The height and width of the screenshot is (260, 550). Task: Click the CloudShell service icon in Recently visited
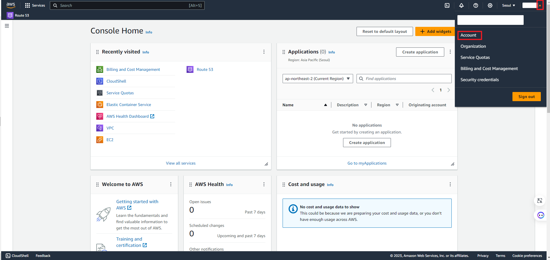[100, 81]
